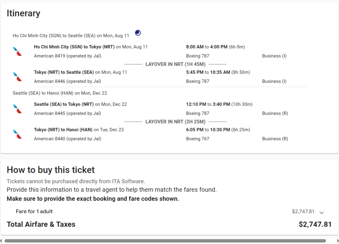
Task: Click the overnight moon icon beside Aug 11
Action: [x=138, y=33]
